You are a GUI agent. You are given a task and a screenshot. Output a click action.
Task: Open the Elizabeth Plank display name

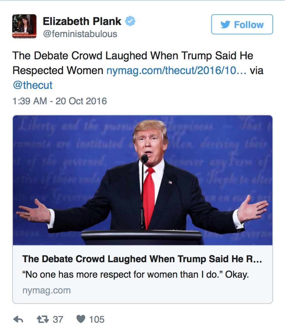coord(82,21)
